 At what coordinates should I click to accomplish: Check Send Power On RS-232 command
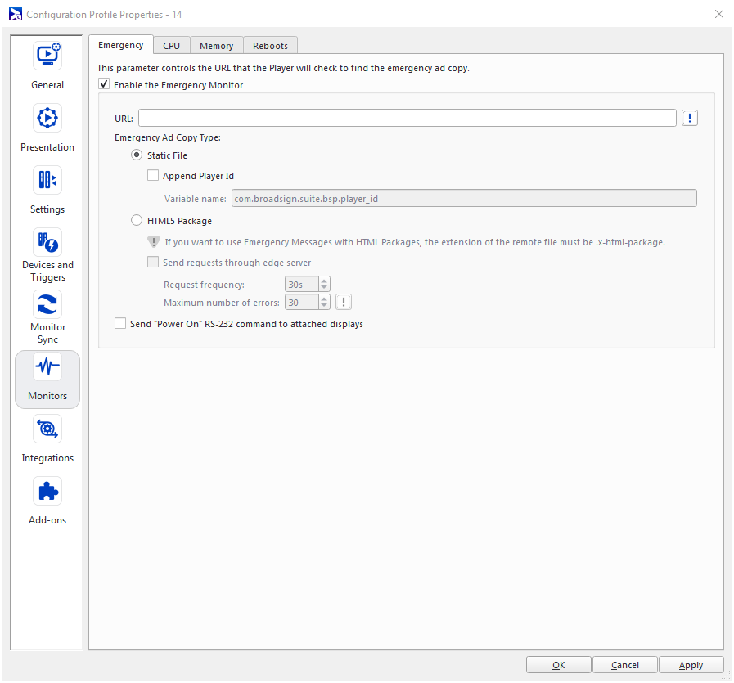tap(121, 324)
